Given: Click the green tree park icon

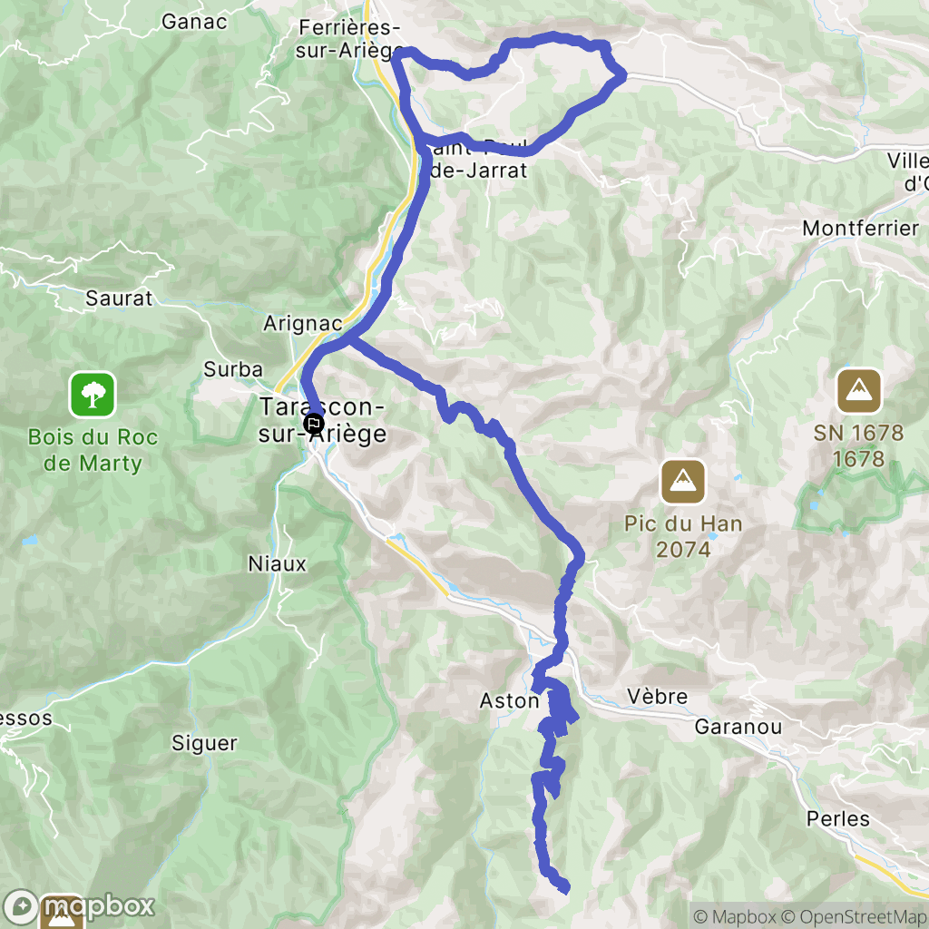Looking at the screenshot, I should (x=93, y=394).
